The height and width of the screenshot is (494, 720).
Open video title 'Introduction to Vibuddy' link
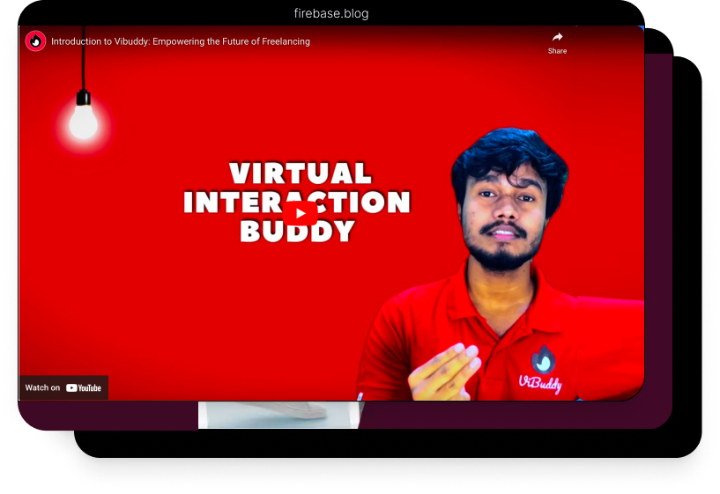tap(181, 41)
